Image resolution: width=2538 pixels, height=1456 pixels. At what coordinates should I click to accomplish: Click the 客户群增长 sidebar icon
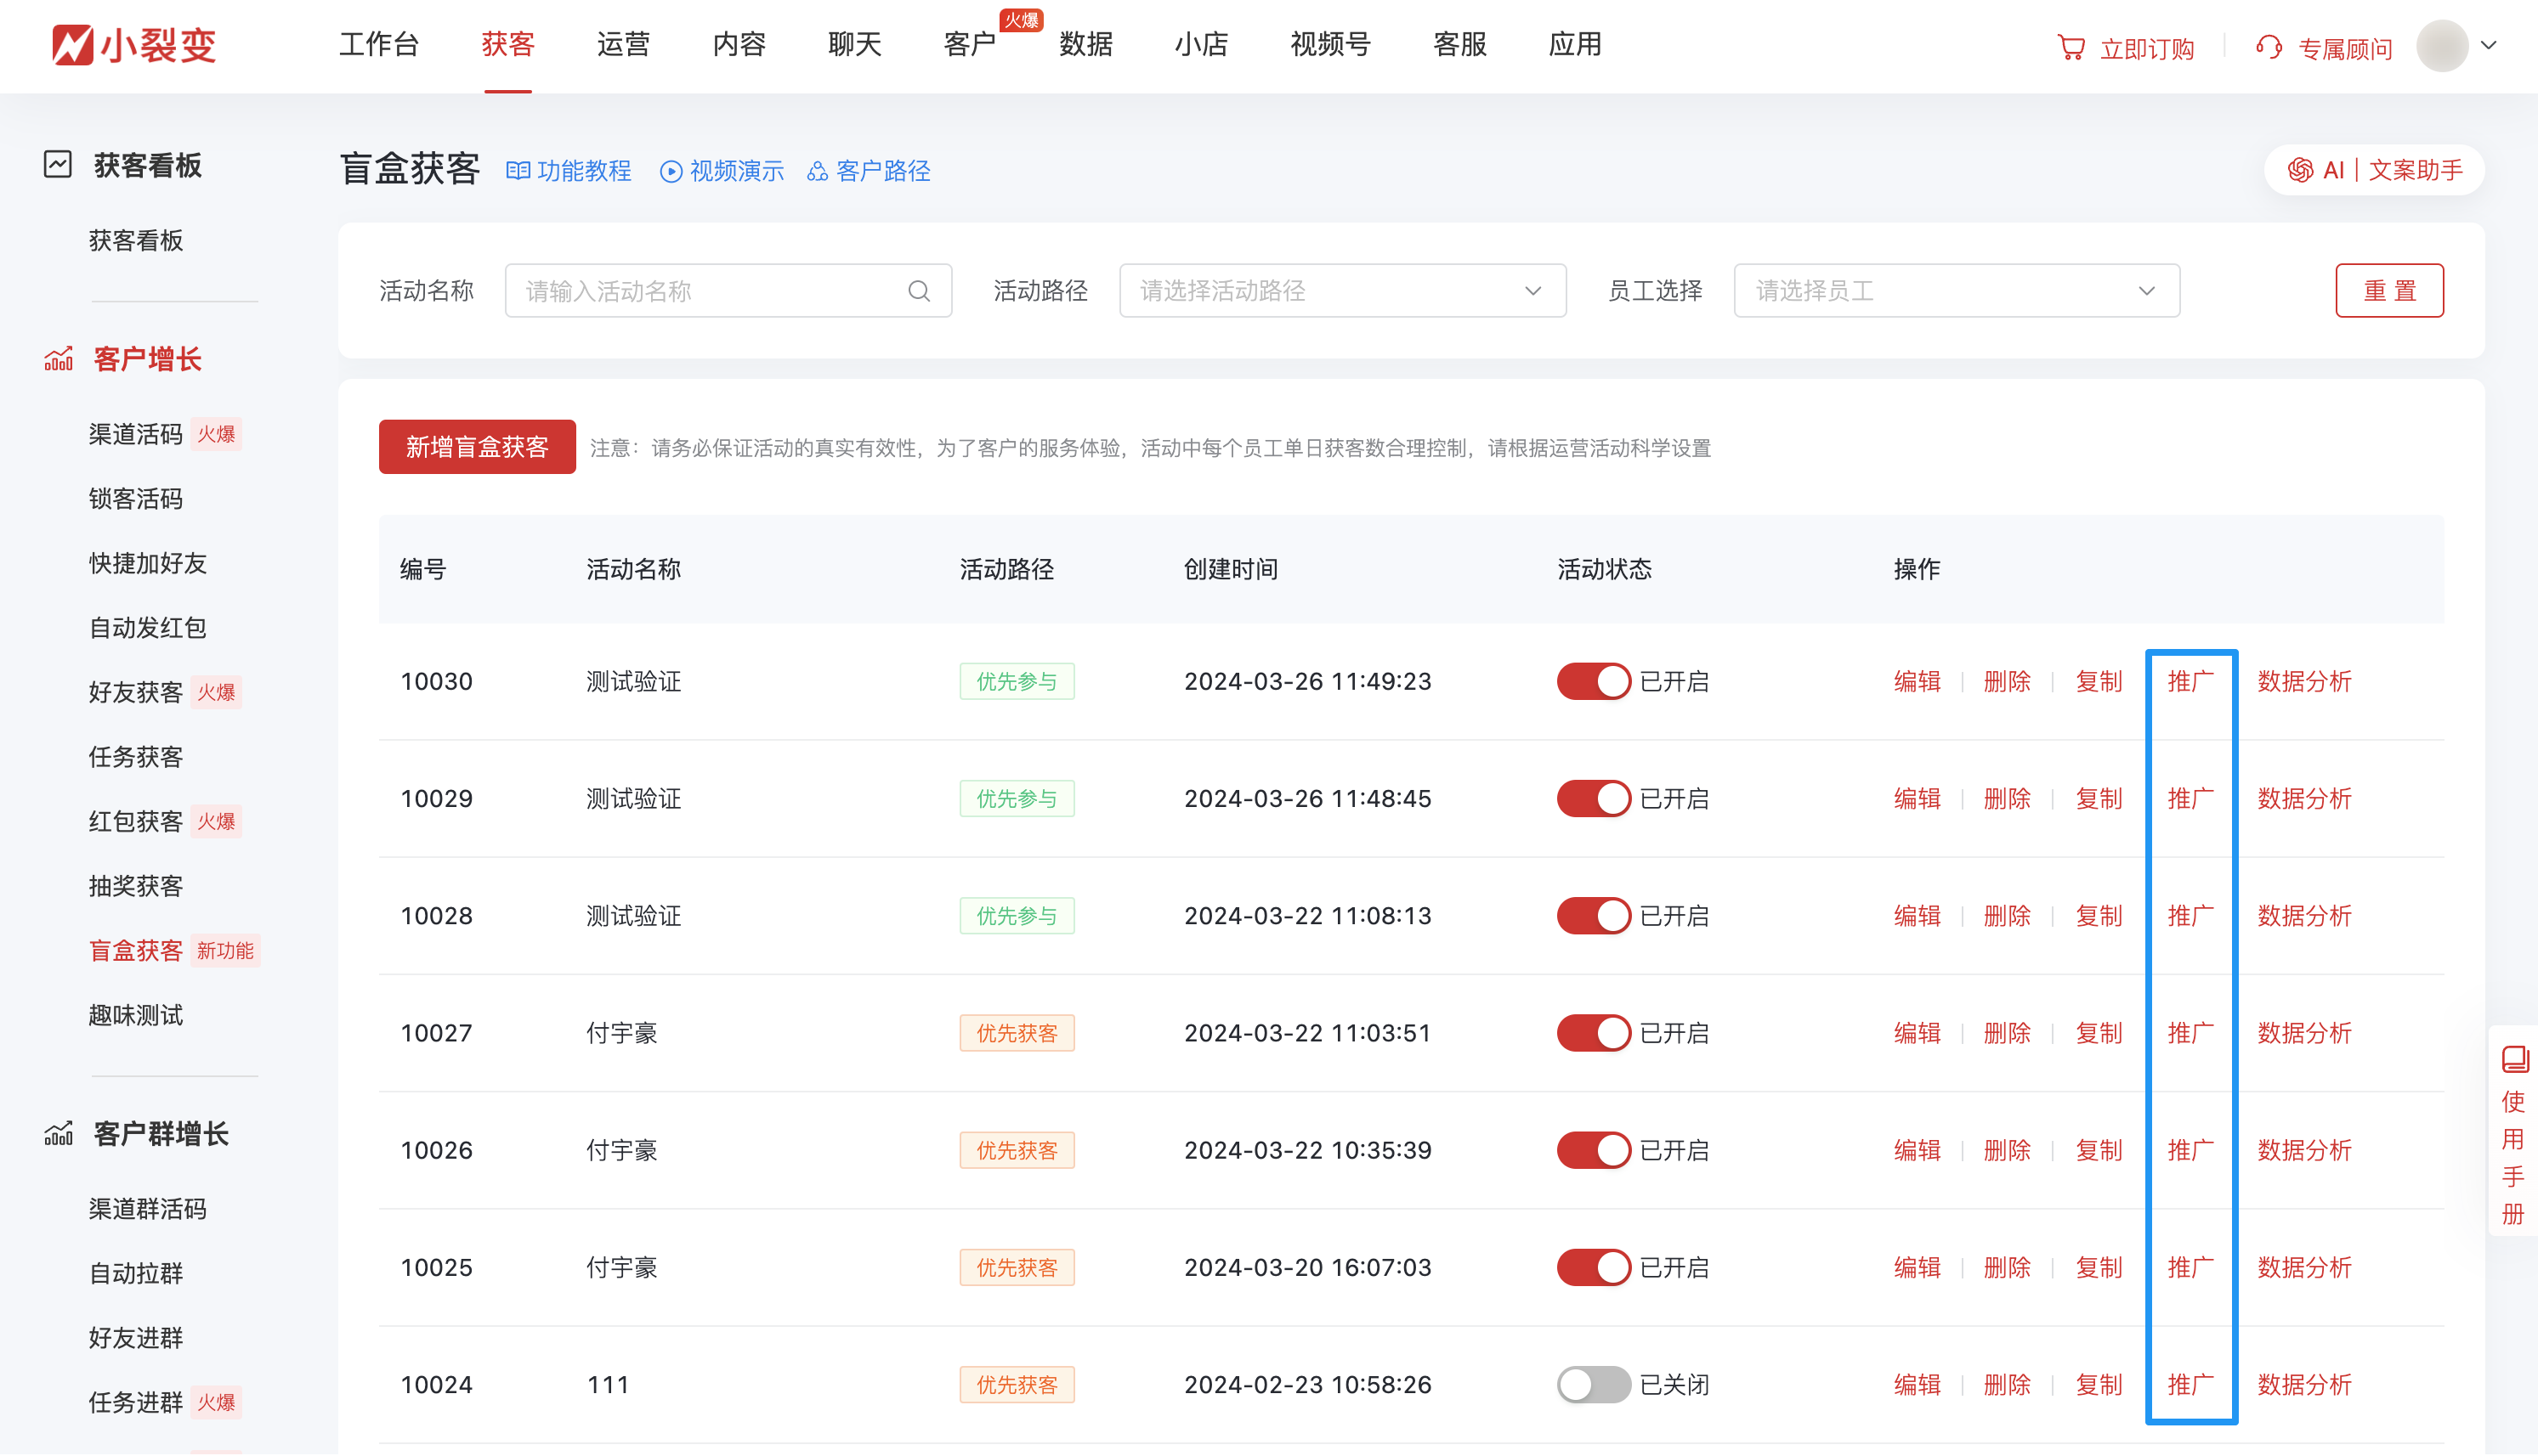pos(58,1133)
